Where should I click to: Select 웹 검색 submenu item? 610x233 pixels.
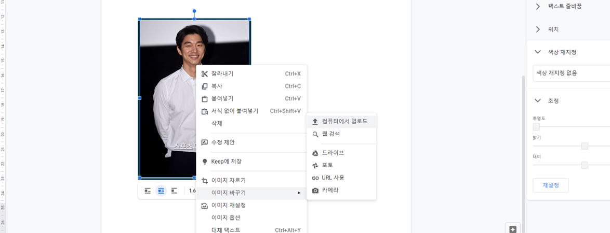[x=341, y=134]
